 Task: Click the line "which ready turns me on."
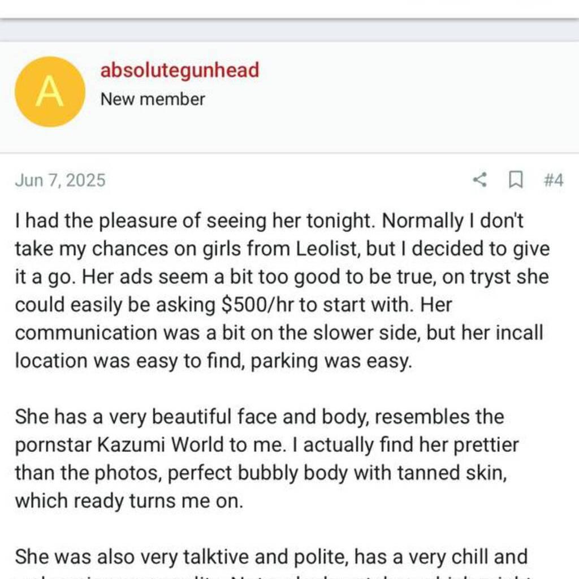[x=129, y=500]
